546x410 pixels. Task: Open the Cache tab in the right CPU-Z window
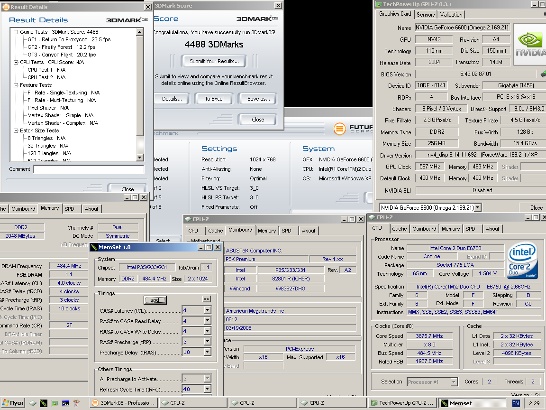click(x=399, y=229)
